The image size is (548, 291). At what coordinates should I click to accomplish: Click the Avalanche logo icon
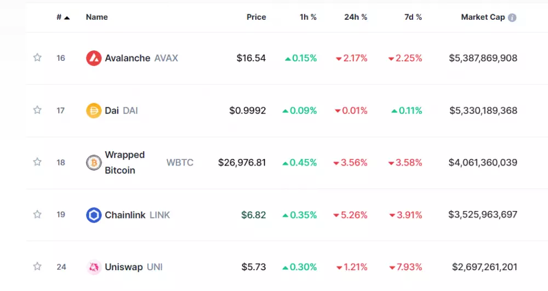click(x=94, y=58)
